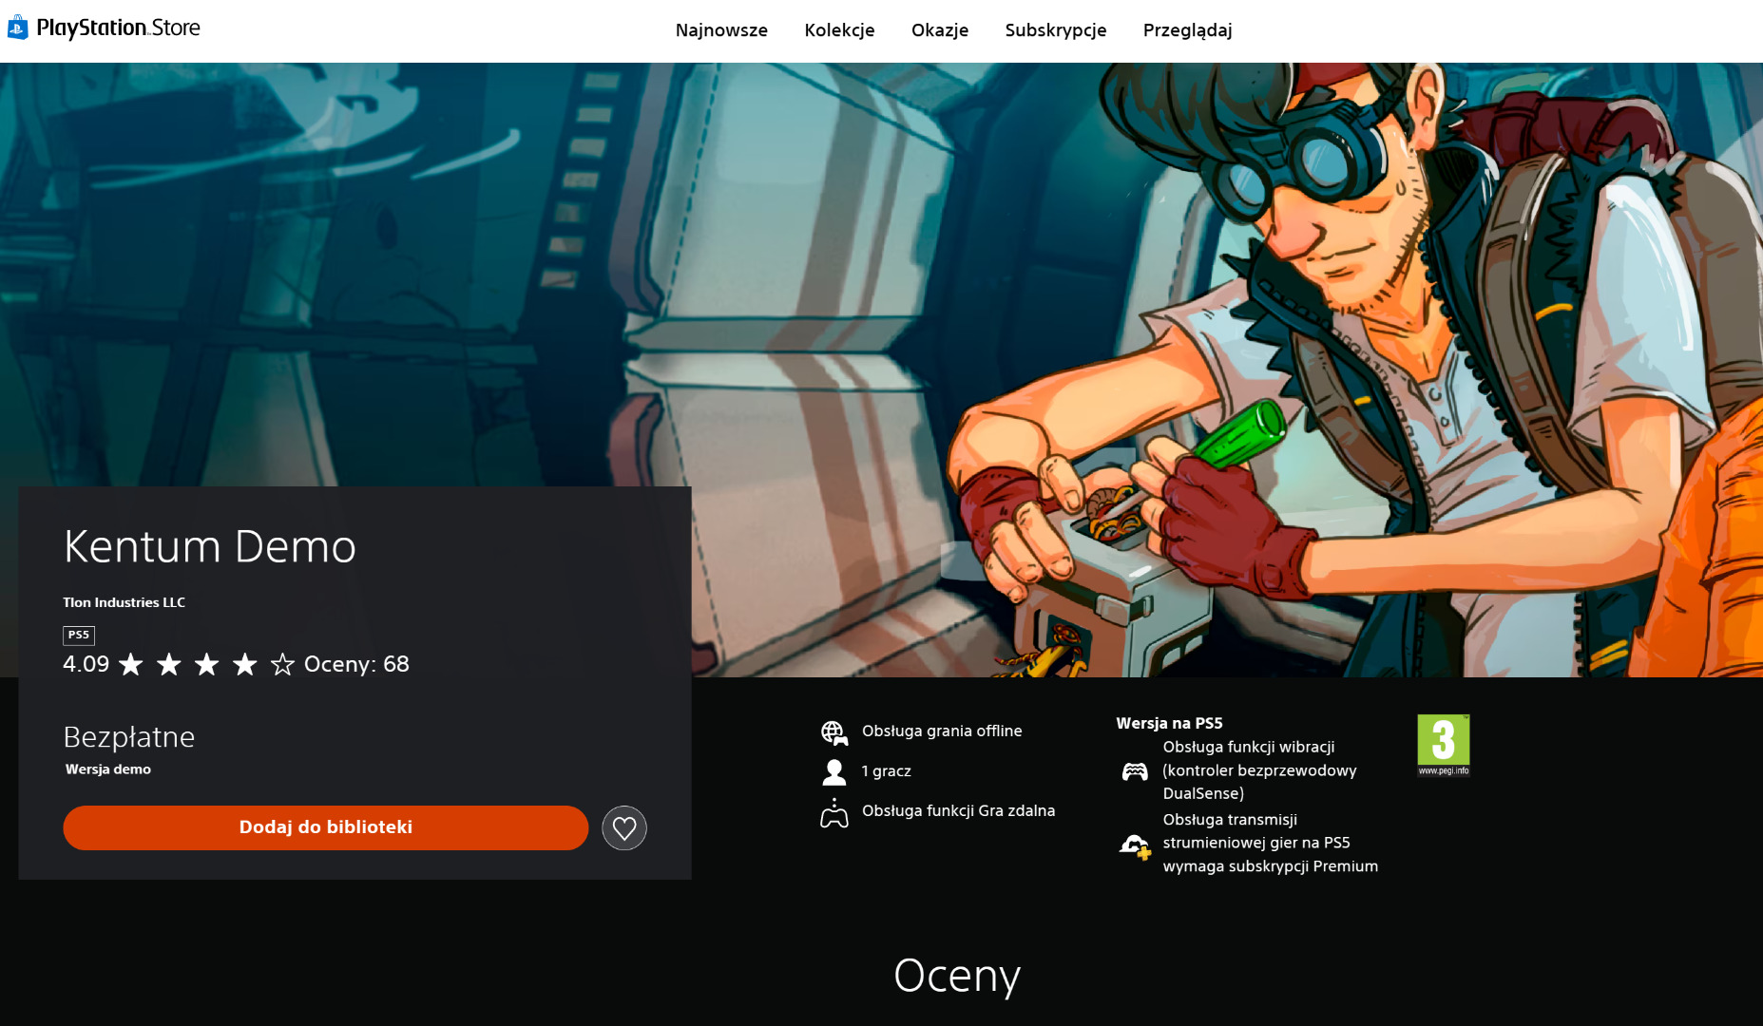Click the cloud streaming Premium icon
The height and width of the screenshot is (1026, 1763).
[1135, 845]
